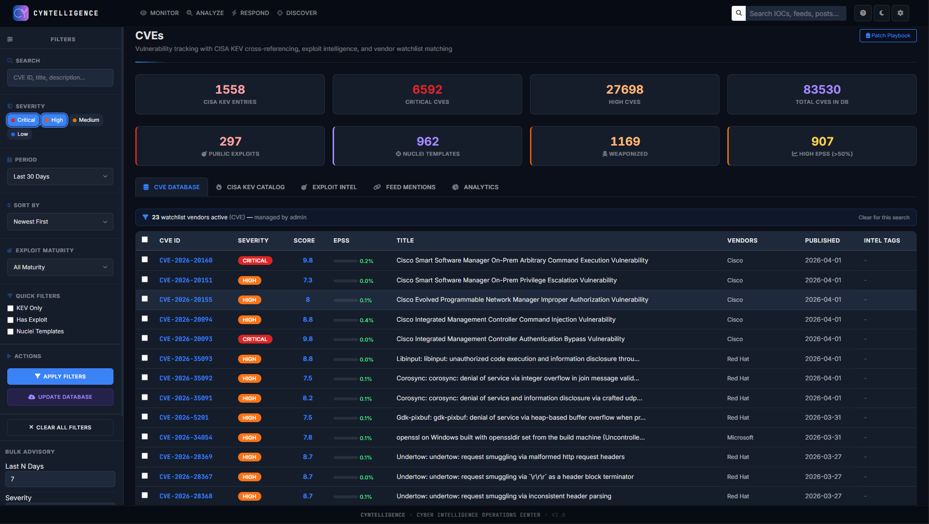Click the Cyntelligence logo icon
The image size is (929, 524).
[x=21, y=13]
